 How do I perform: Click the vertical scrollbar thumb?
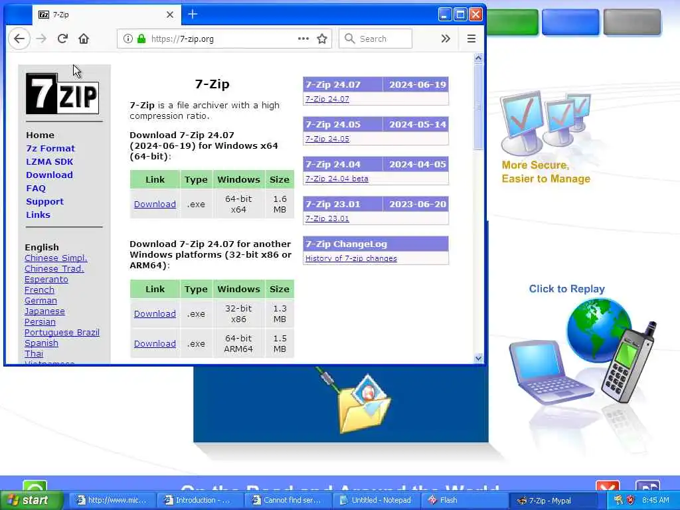point(478,107)
